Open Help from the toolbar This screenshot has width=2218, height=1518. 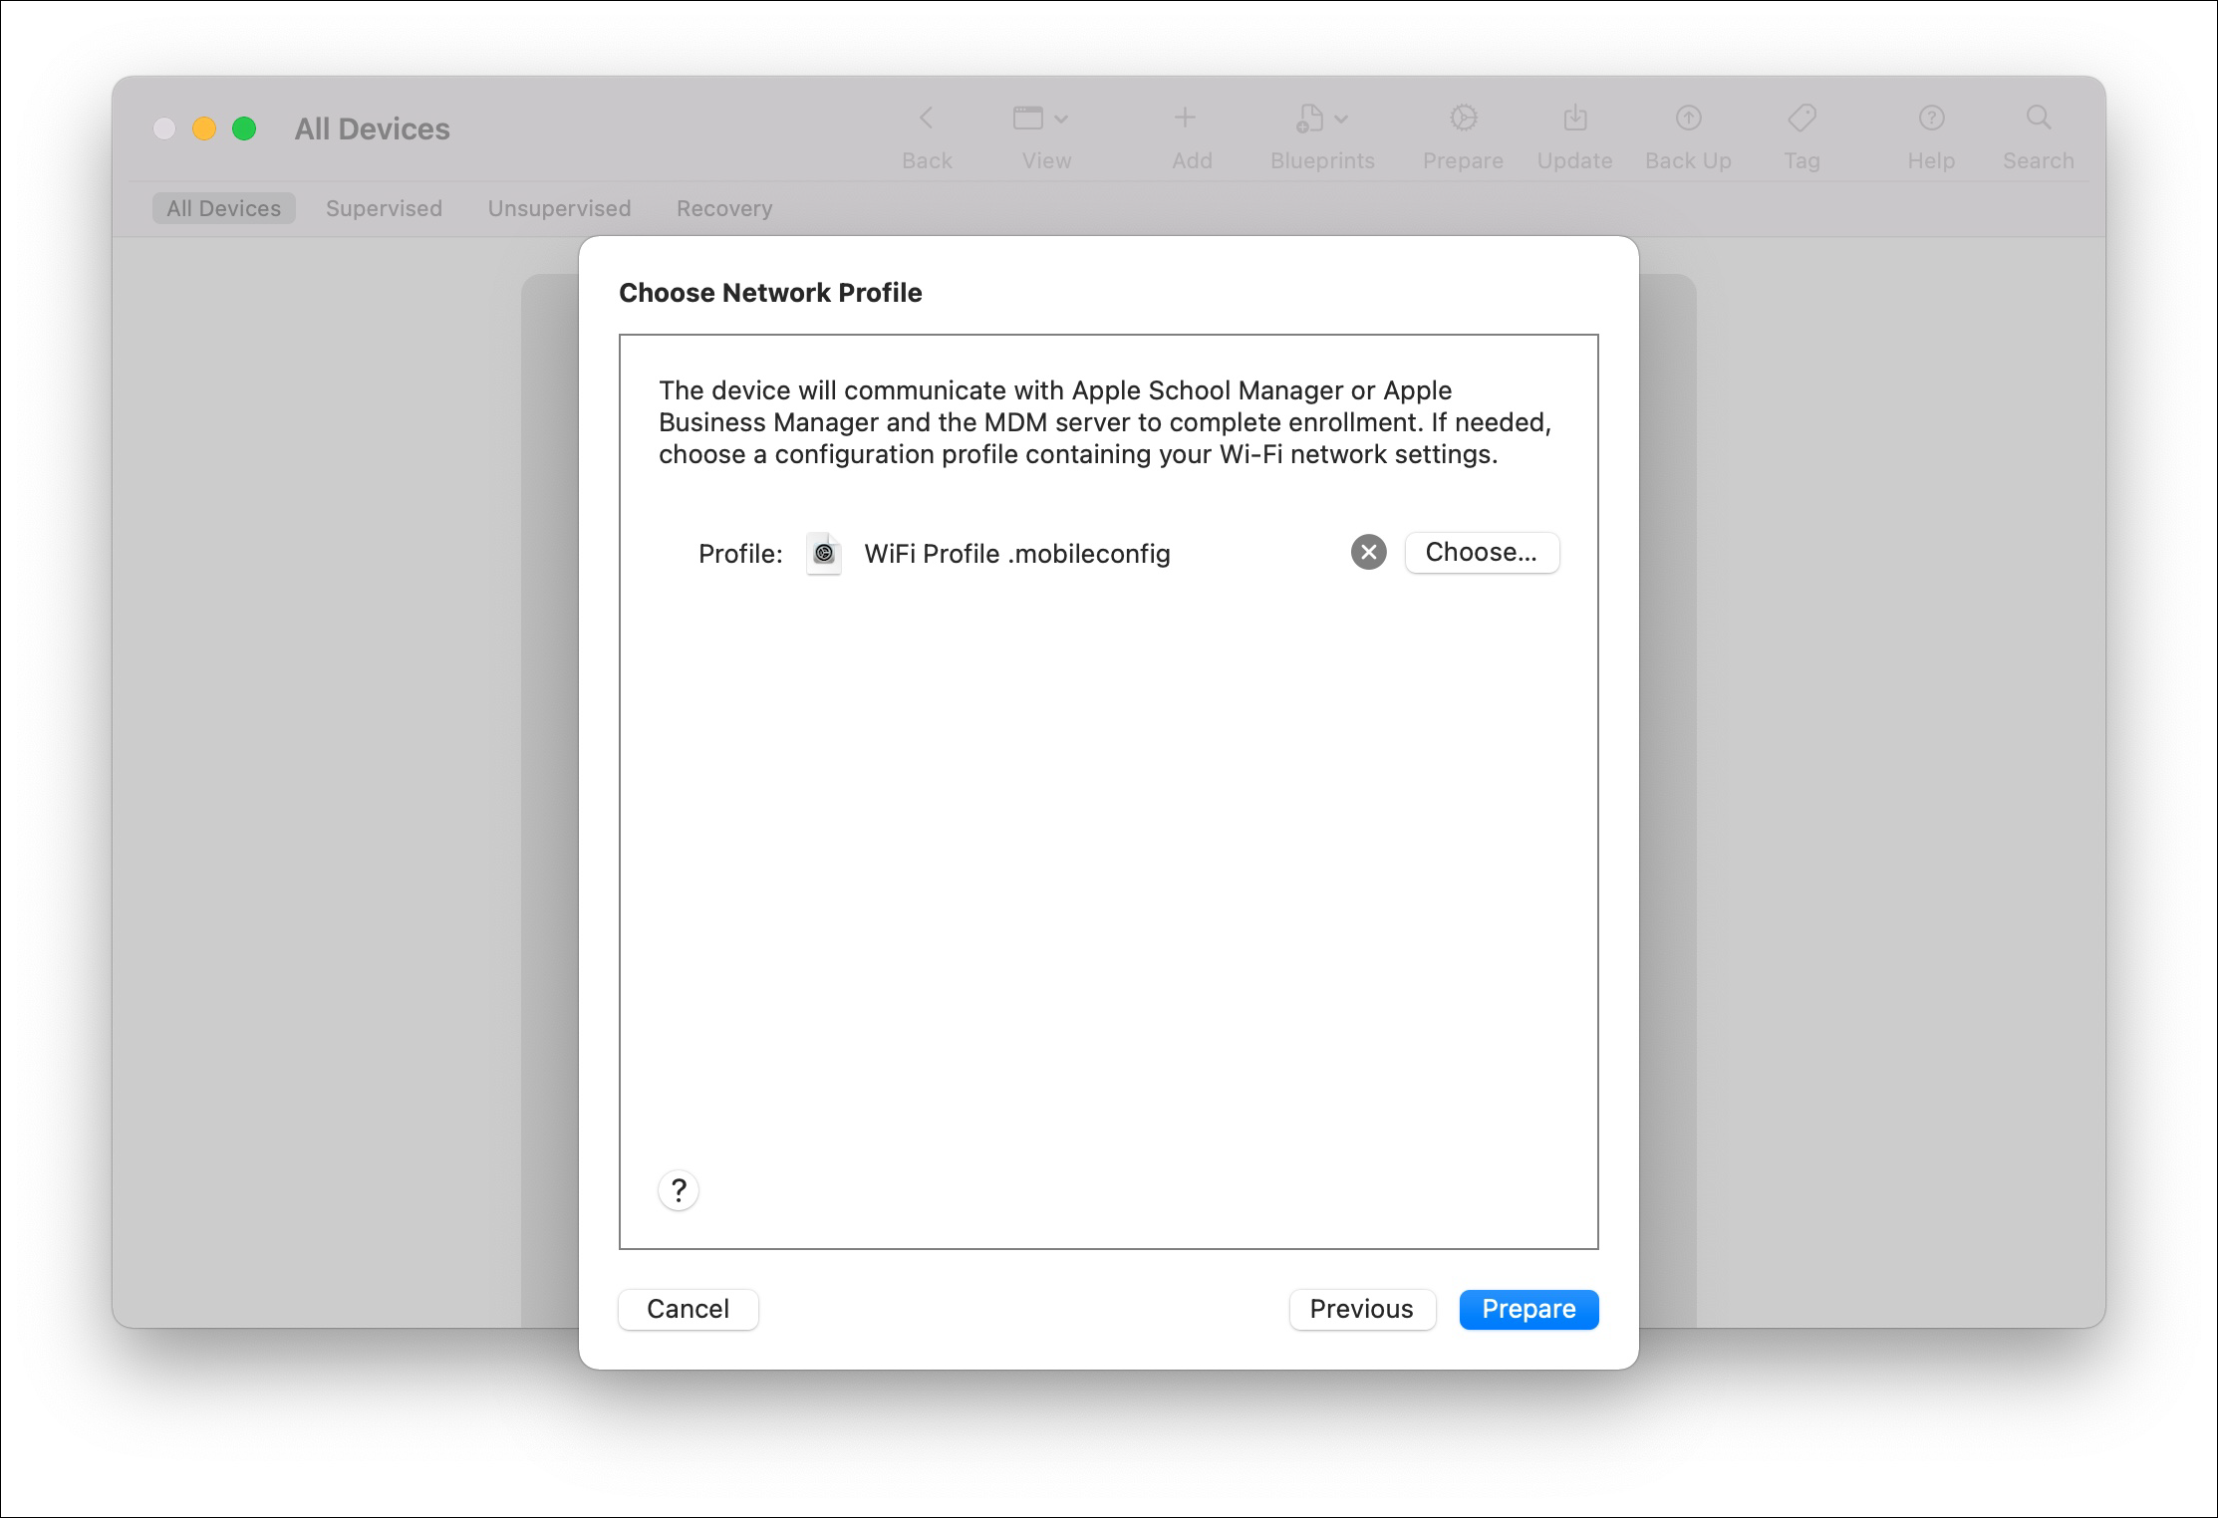click(x=1931, y=119)
